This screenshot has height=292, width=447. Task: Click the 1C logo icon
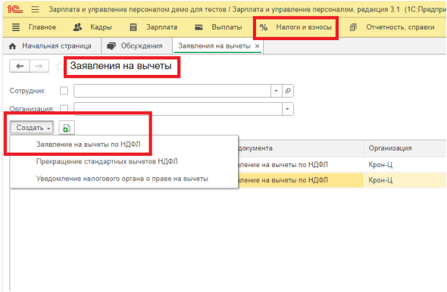(x=15, y=9)
